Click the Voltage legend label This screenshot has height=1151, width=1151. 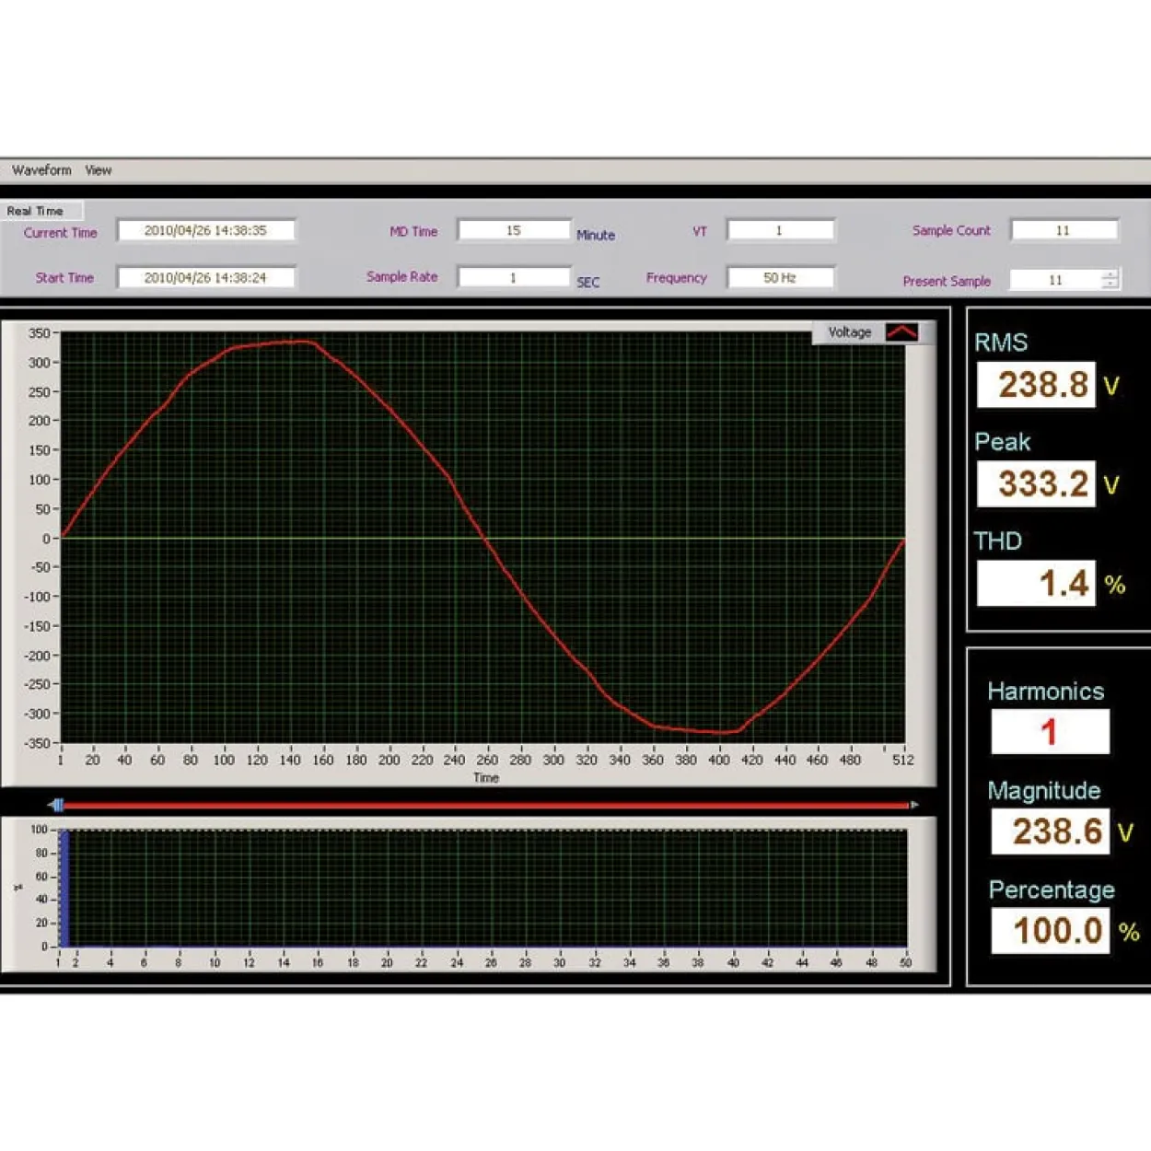tap(849, 332)
